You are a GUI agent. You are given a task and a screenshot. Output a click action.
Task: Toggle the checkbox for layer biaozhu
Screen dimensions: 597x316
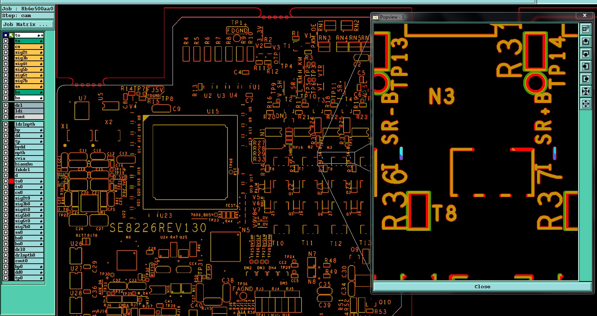[6, 164]
